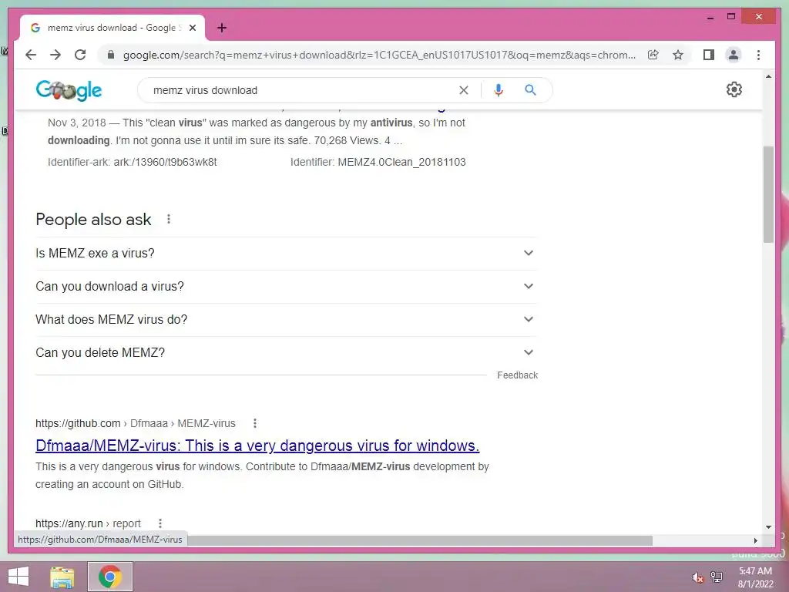Open the taskbar clock and date

755,577
